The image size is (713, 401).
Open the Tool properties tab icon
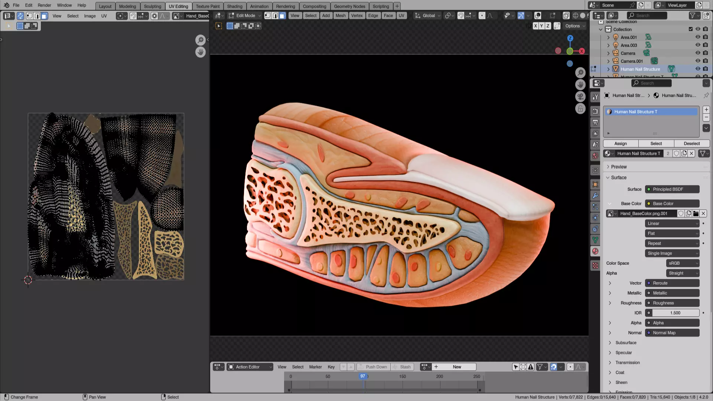(595, 97)
